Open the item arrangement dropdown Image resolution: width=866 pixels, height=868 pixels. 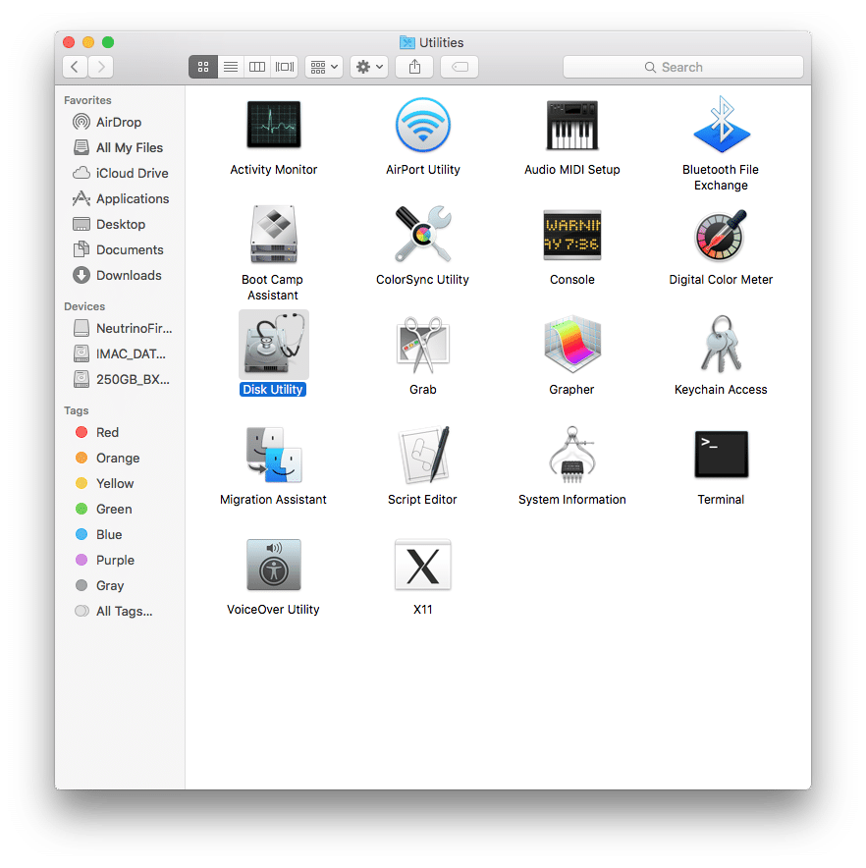pyautogui.click(x=323, y=67)
